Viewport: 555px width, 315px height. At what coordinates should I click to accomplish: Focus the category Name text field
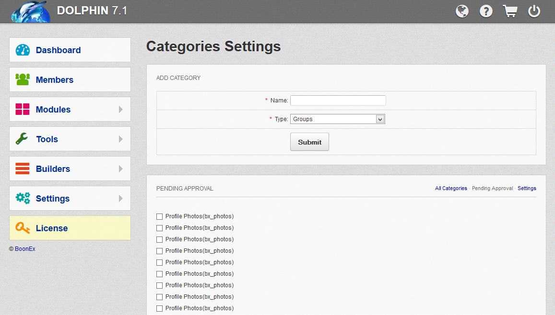[338, 101]
